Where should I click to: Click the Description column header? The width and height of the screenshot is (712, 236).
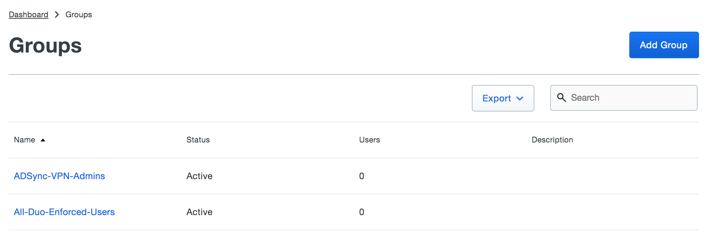[x=552, y=140]
